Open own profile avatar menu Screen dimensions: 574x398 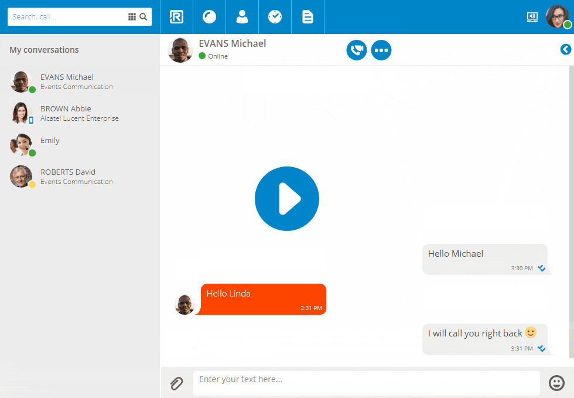(558, 17)
